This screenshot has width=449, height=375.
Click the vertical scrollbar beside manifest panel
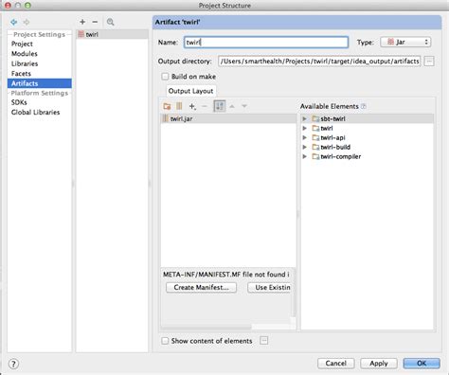pos(294,293)
